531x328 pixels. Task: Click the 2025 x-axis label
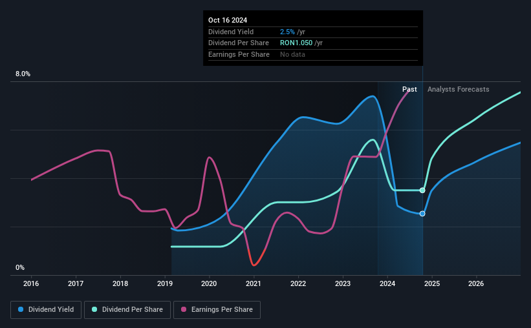pos(432,283)
